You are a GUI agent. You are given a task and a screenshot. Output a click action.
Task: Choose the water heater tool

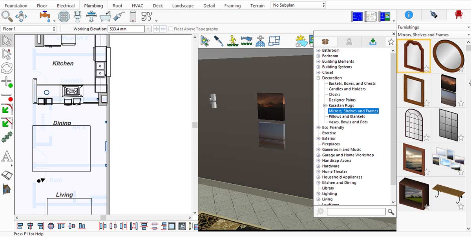[133, 16]
